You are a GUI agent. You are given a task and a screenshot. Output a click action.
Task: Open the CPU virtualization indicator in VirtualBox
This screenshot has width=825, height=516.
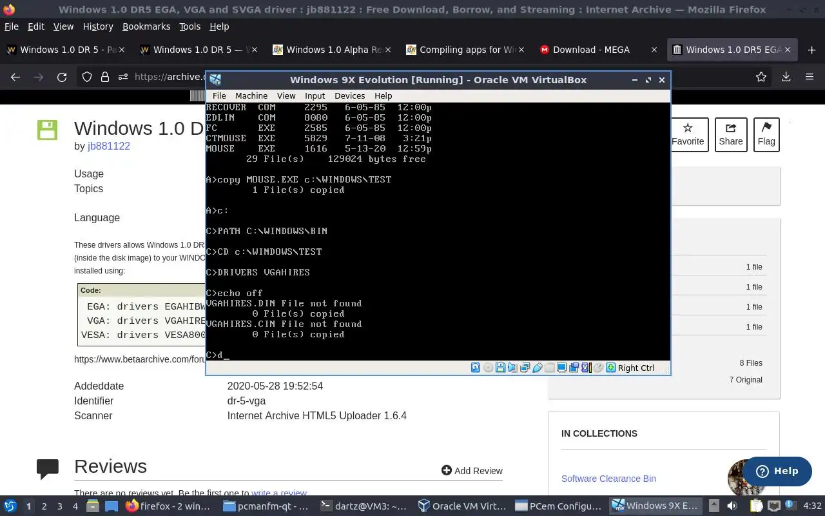(x=587, y=368)
